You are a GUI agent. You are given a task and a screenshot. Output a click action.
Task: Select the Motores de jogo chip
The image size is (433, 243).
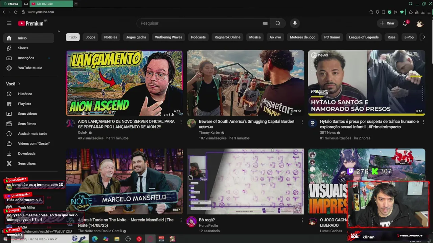(x=302, y=37)
